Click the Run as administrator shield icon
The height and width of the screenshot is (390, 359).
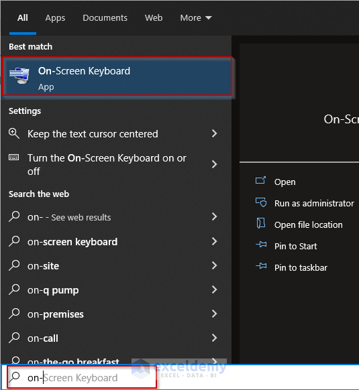(x=261, y=202)
